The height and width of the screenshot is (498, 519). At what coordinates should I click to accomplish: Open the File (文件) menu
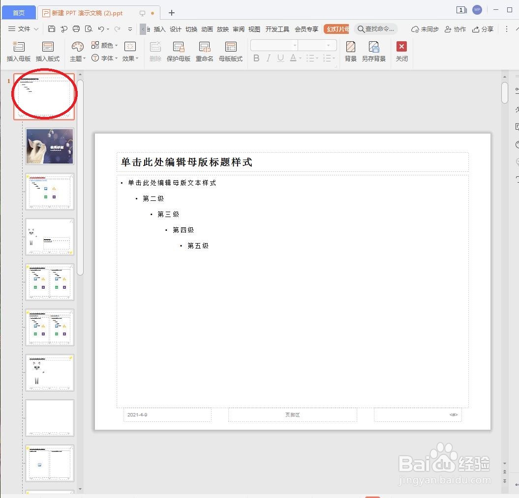tap(23, 29)
